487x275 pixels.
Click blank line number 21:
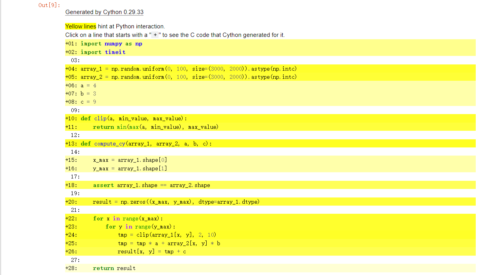(75, 210)
